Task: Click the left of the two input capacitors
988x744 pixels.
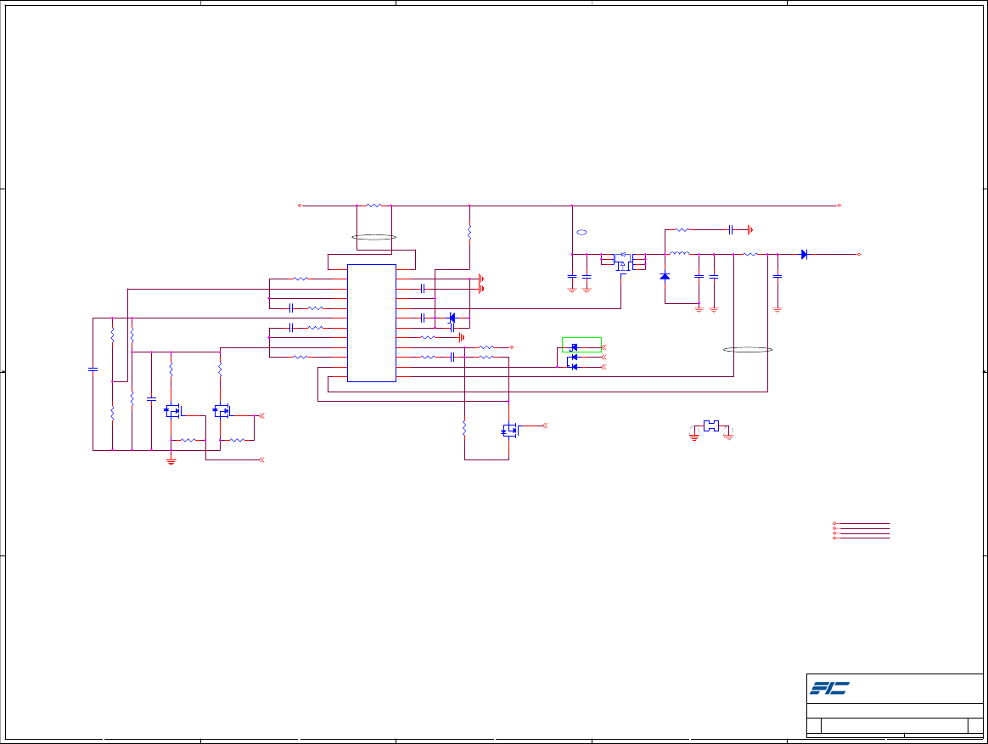Action: (571, 276)
